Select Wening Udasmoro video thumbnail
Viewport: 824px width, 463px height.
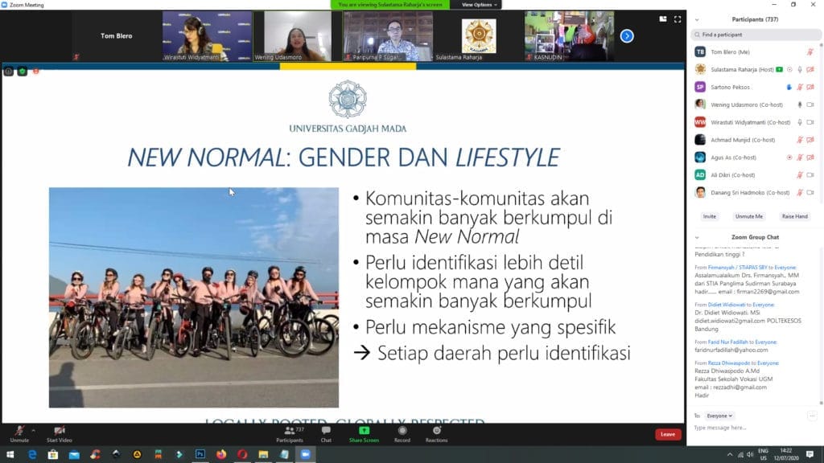(298, 36)
